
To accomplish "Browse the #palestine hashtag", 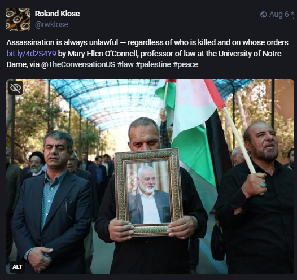I will pyautogui.click(x=153, y=64).
